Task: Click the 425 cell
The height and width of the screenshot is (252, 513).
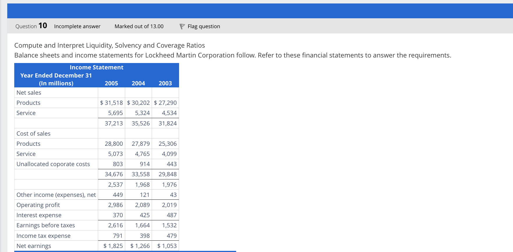Action: (138, 215)
